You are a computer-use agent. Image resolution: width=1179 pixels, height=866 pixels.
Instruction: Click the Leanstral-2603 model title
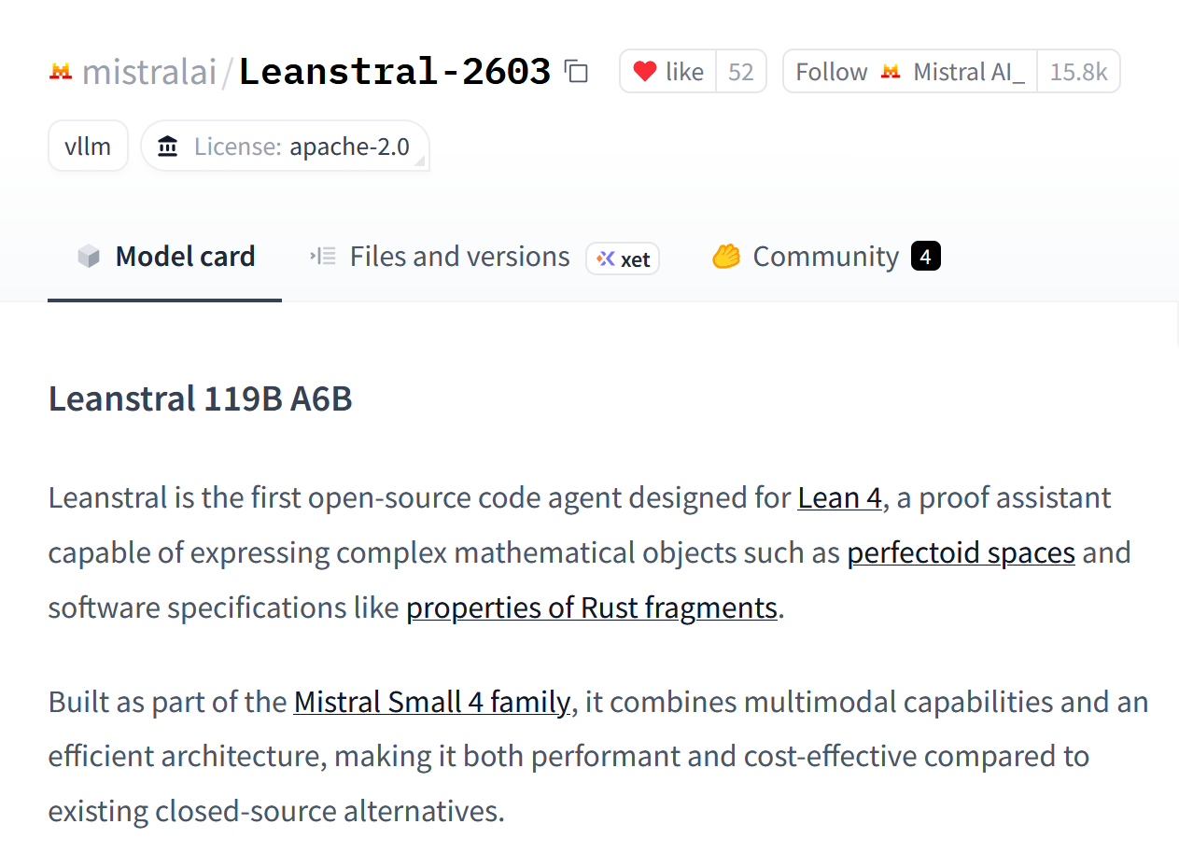[395, 72]
